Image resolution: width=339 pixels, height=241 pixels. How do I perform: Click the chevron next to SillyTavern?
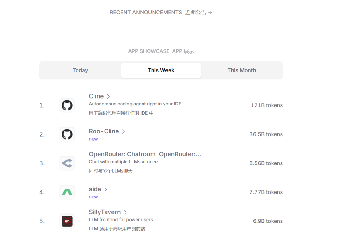point(125,212)
